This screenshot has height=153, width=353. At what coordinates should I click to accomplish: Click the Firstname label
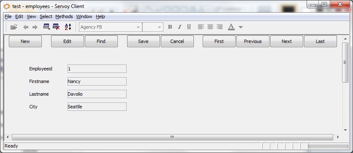39,81
